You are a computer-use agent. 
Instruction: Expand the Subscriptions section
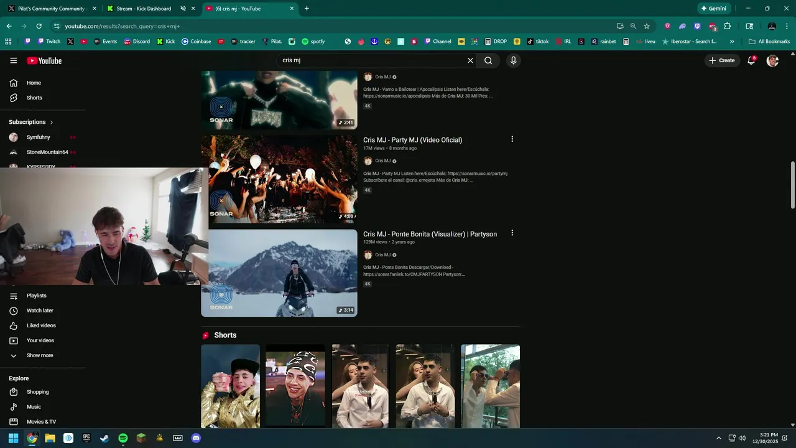point(31,122)
